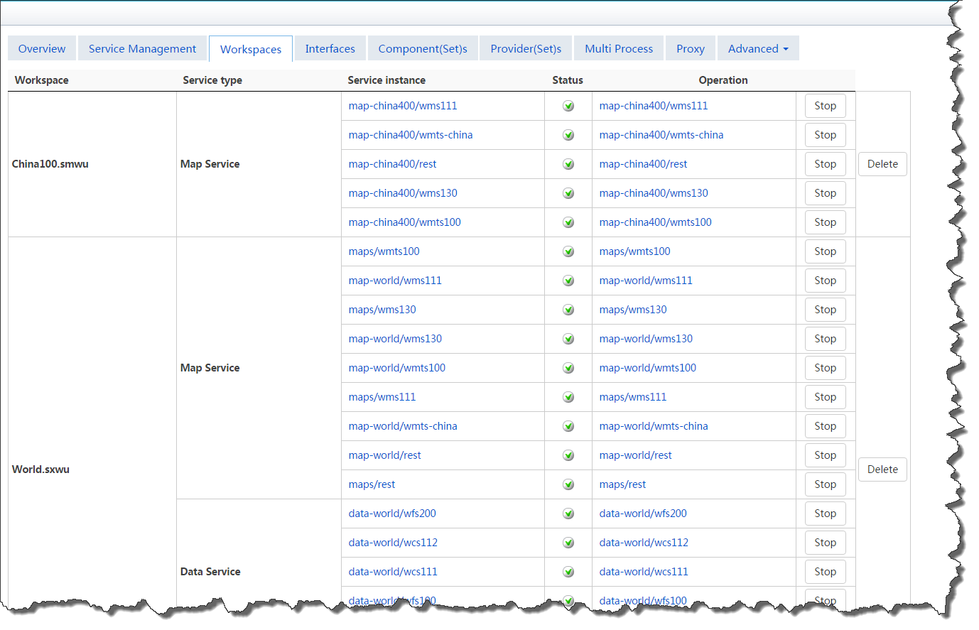Stop the map-china400/wms130 service
Screen dimensions: 979x630
click(x=825, y=193)
